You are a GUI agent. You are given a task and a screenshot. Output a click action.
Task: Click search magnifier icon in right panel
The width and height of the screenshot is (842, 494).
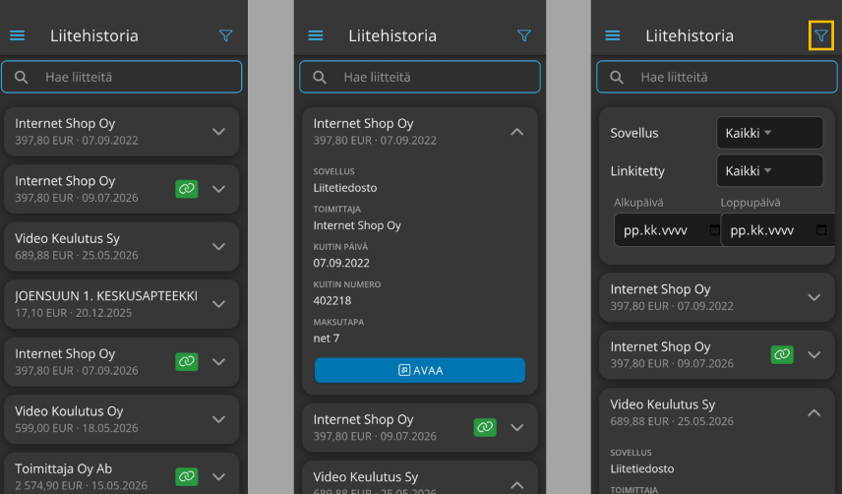coord(617,78)
